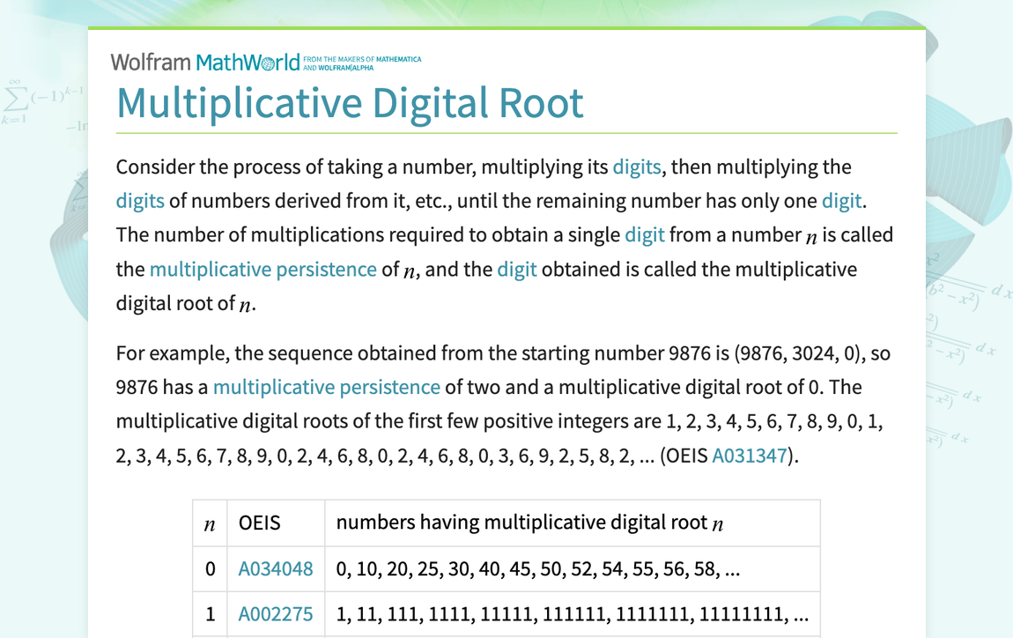Click the first 'digits' link in the opening paragraph
This screenshot has width=1013, height=638.
pos(637,166)
